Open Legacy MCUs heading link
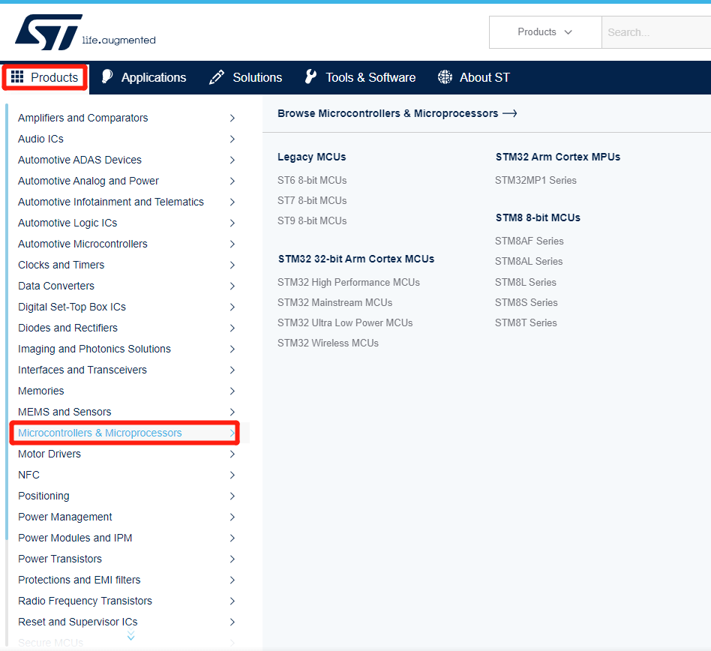 point(311,157)
